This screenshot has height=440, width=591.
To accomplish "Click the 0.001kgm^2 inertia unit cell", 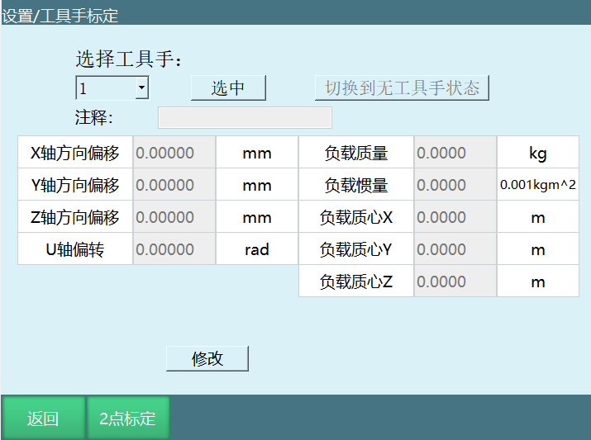I will pyautogui.click(x=537, y=185).
